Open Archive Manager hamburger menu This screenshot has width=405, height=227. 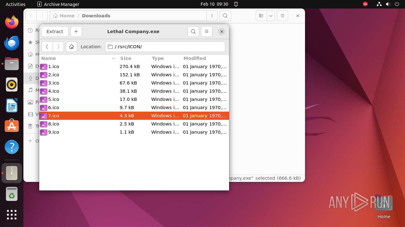click(207, 32)
